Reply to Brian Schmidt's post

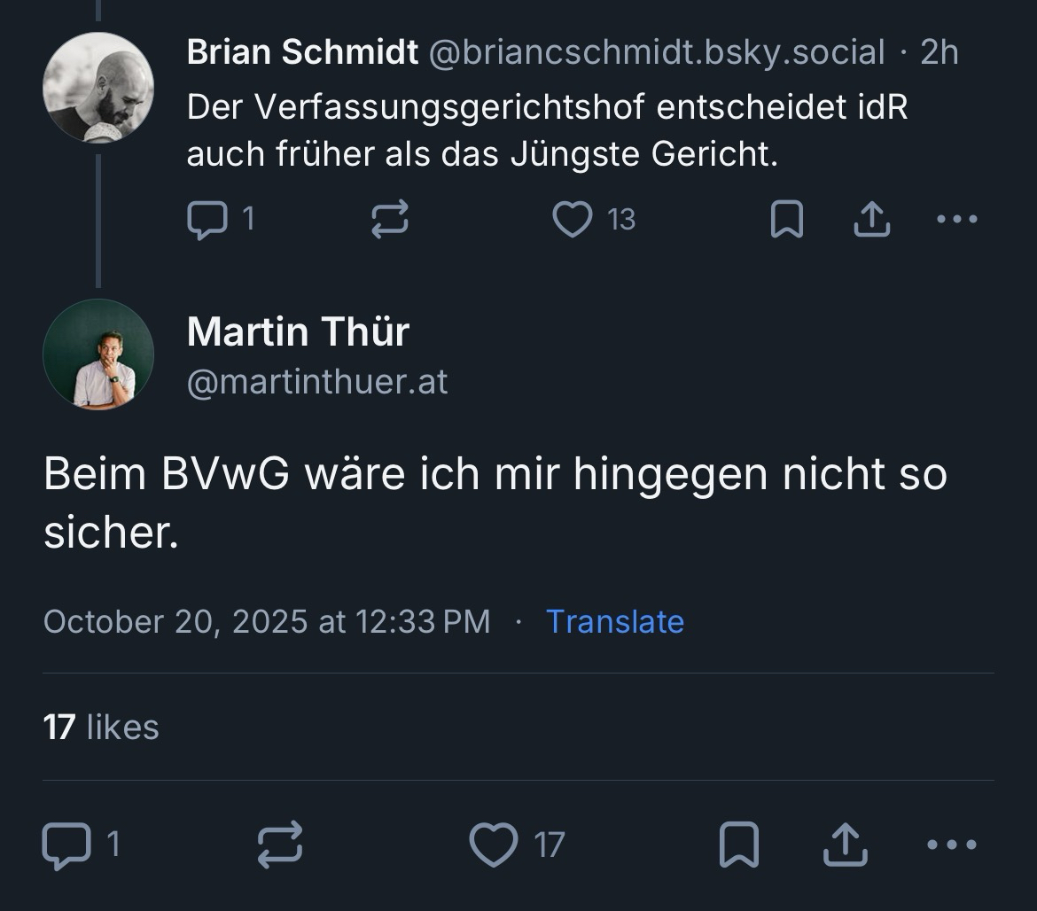(x=207, y=219)
